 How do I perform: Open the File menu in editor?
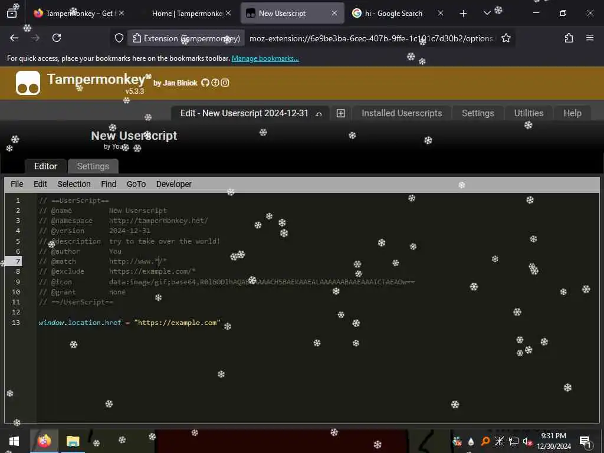tap(17, 184)
